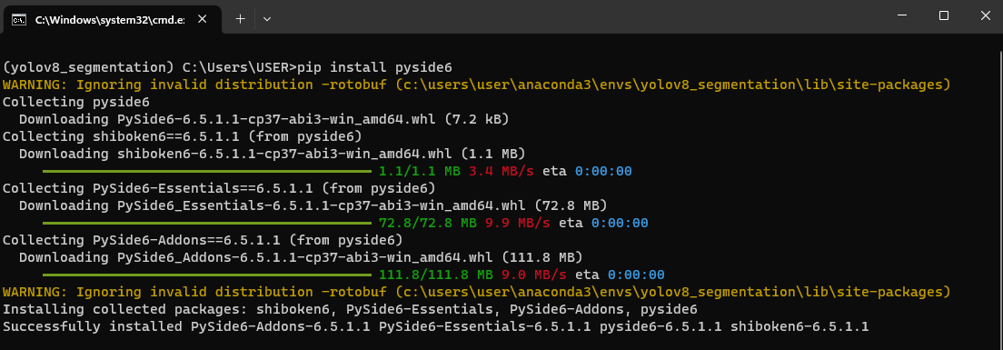Click the PySide6_Essentials 72.8 MB progress bar
Image resolution: width=1003 pixels, height=350 pixels.
pyautogui.click(x=206, y=224)
